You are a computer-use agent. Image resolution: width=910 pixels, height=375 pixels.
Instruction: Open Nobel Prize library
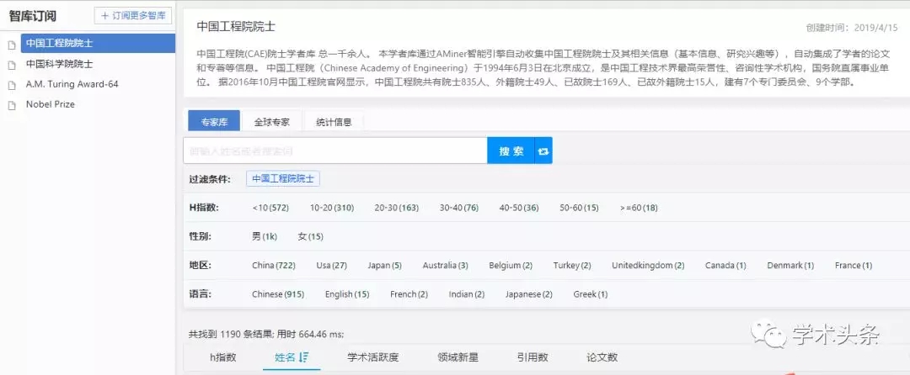coord(51,104)
